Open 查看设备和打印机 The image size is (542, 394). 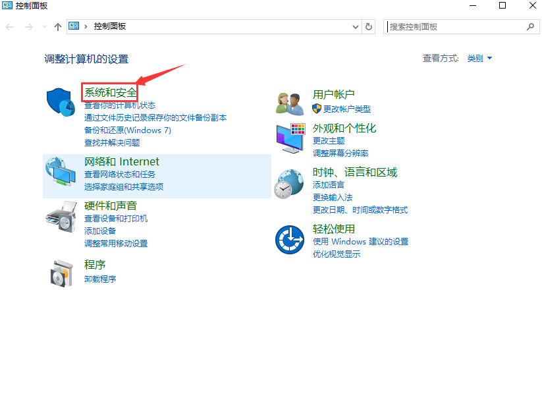[116, 219]
